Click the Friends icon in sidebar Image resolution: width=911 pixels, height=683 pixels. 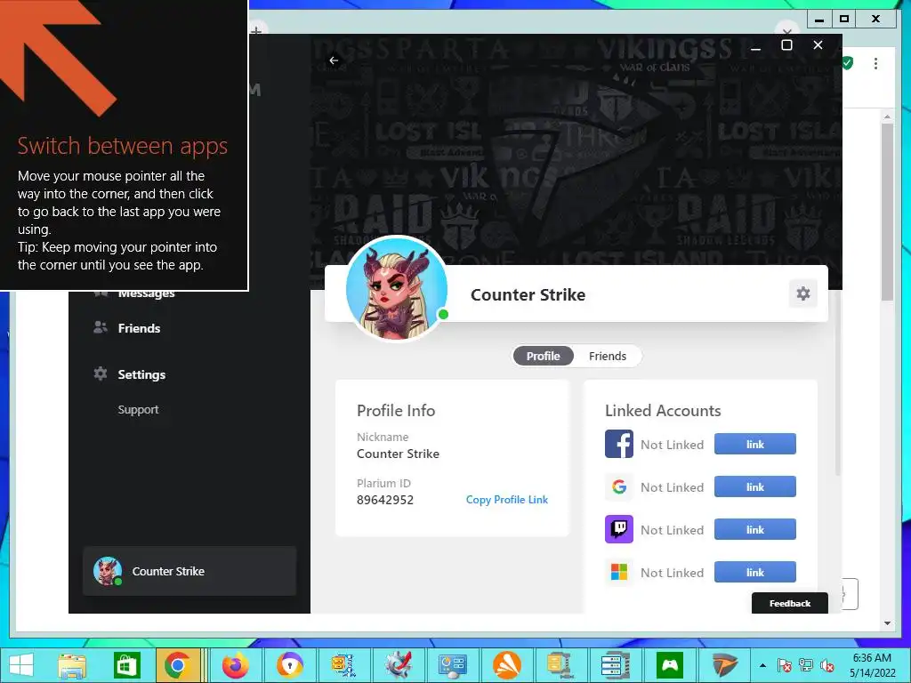coord(100,327)
